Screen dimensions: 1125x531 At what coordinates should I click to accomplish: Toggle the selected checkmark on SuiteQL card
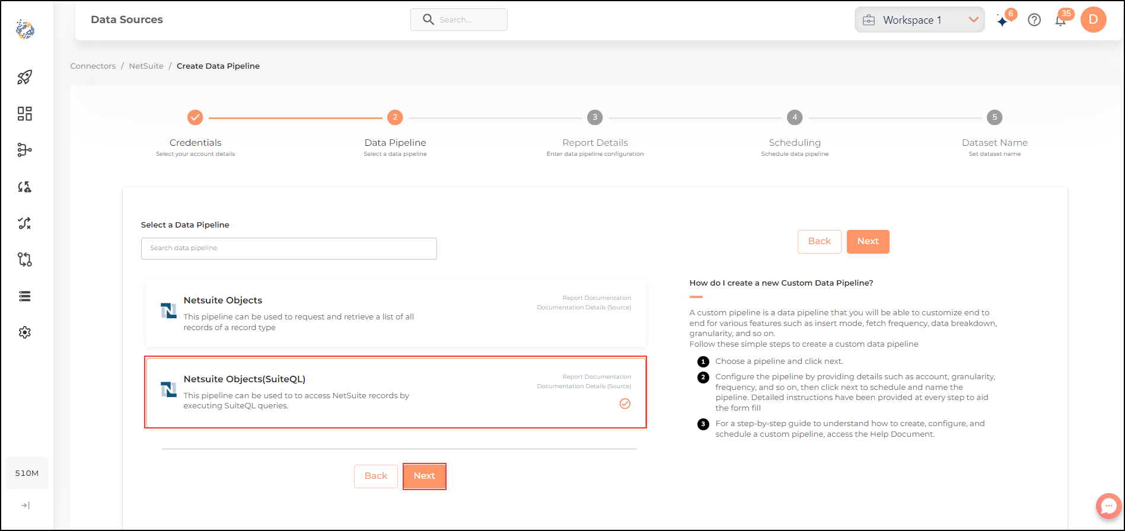(625, 404)
